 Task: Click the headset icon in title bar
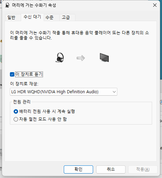(7, 5)
